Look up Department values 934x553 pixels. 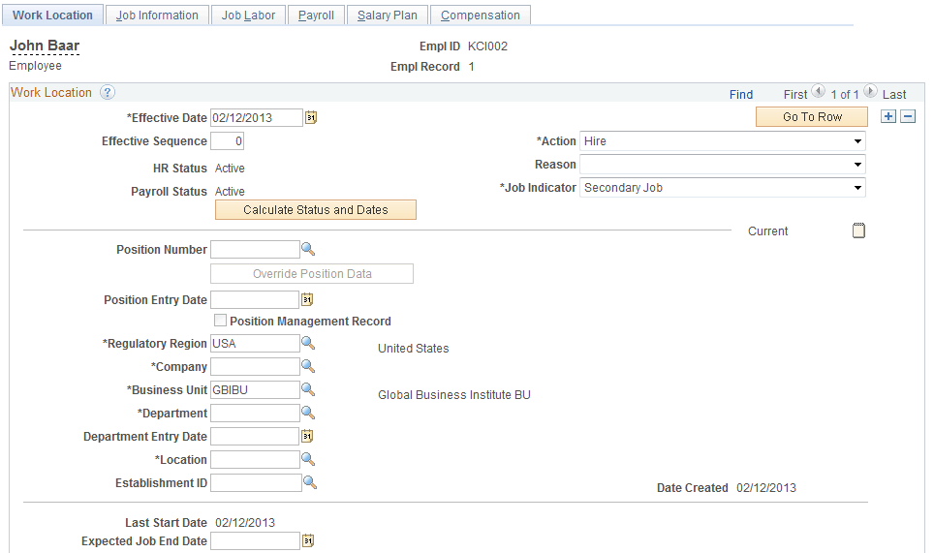(308, 413)
